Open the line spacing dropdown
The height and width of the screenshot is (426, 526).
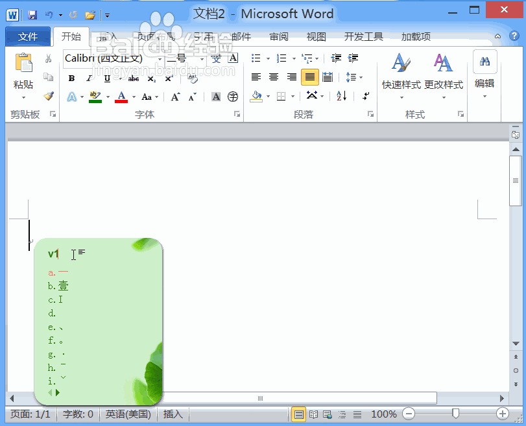coord(360,77)
